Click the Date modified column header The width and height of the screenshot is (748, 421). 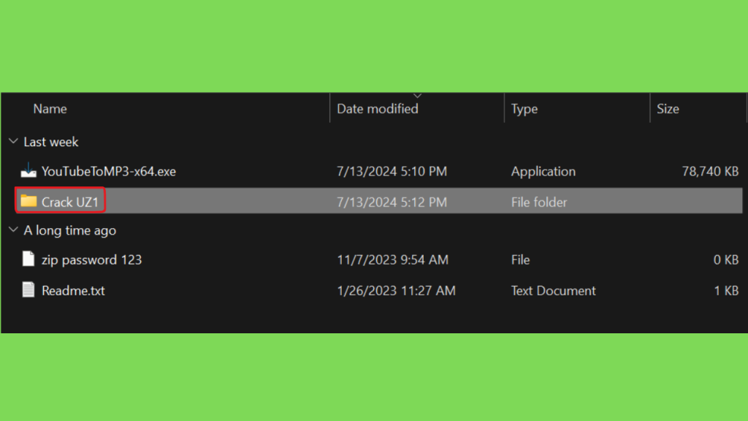[x=378, y=109]
